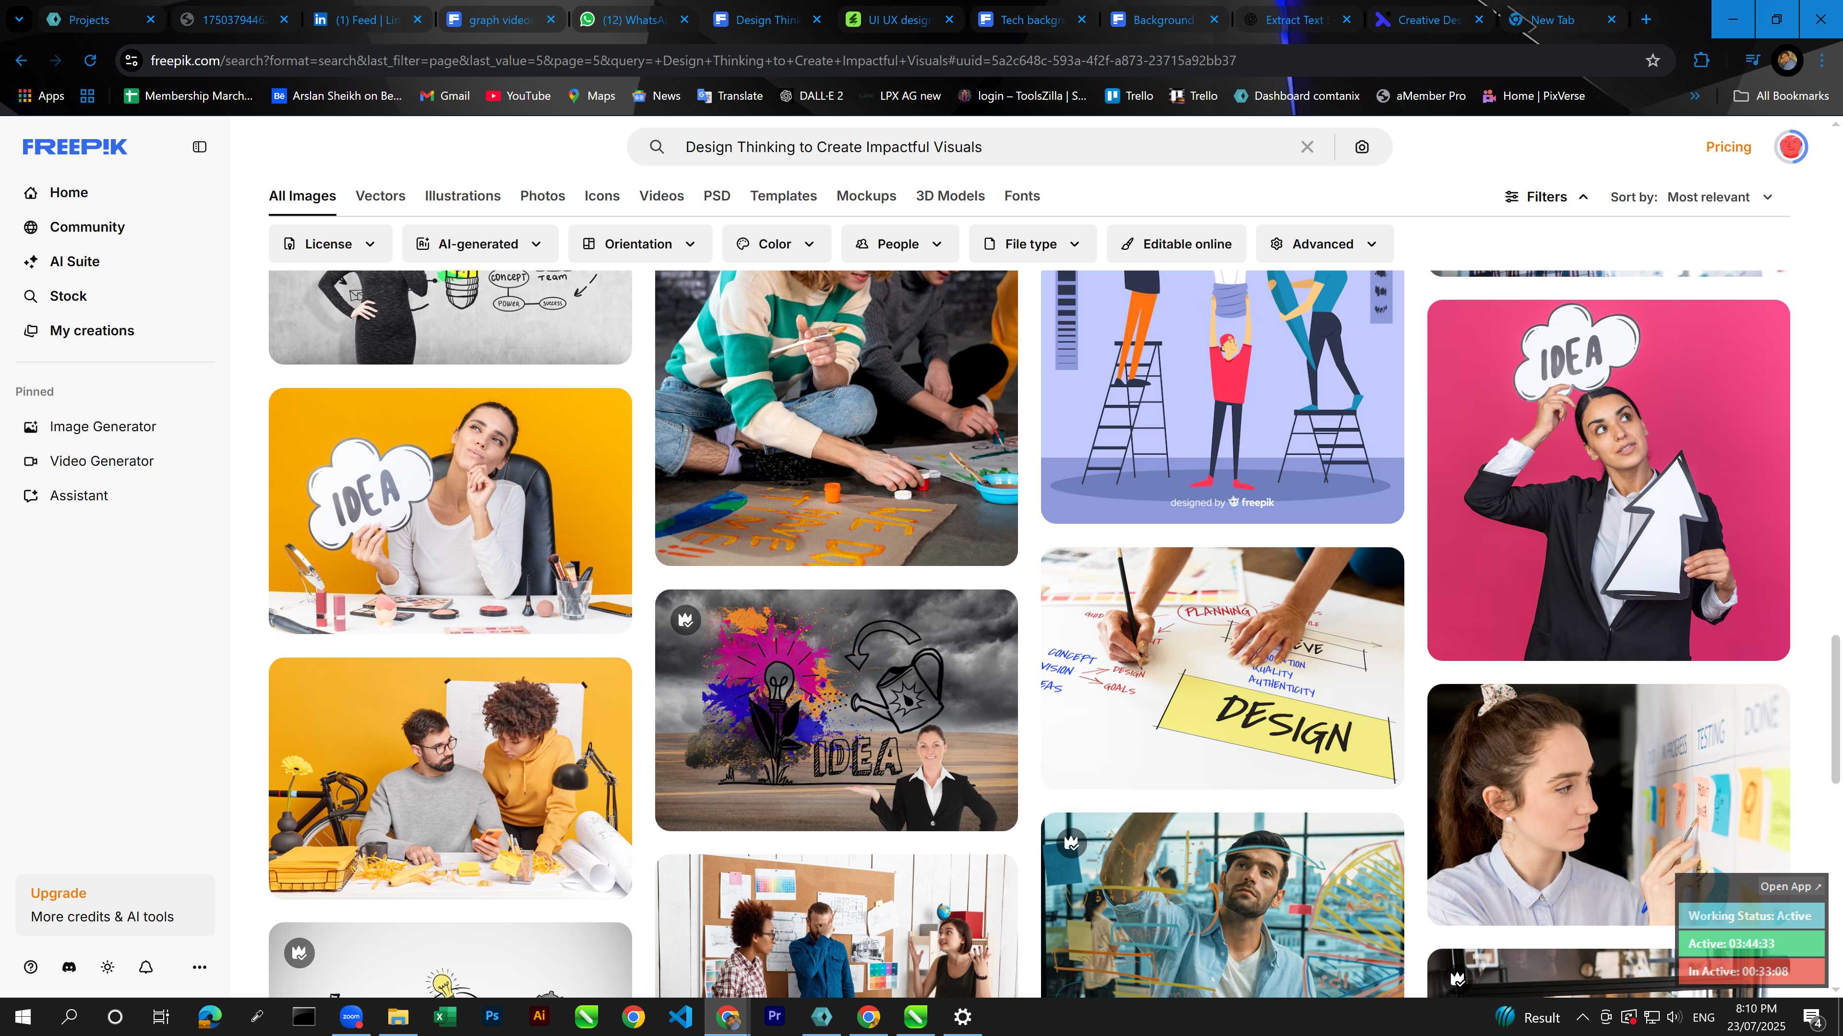Open the Photoshop icon in the taskbar
Screen dimensions: 1843x1036
tap(492, 1016)
